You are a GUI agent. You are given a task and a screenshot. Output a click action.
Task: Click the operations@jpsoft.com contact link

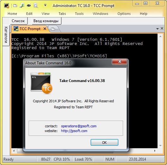coord(79,126)
